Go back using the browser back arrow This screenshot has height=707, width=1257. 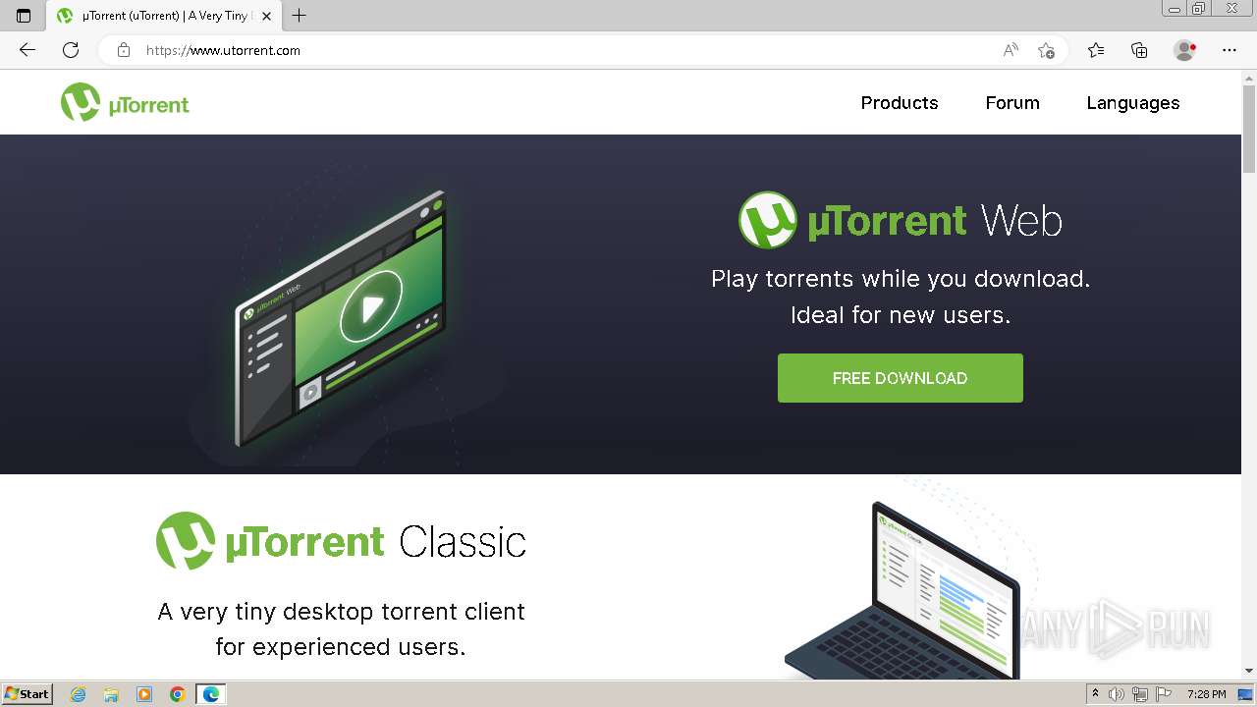[27, 50]
